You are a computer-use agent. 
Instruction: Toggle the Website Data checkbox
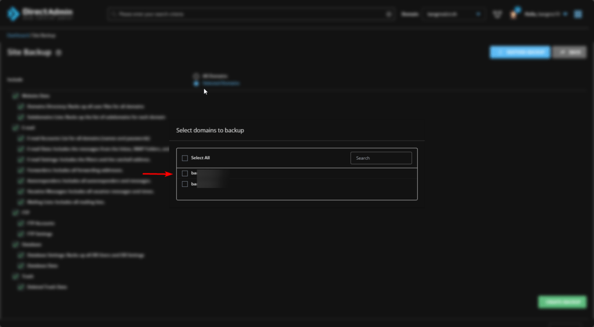15,95
